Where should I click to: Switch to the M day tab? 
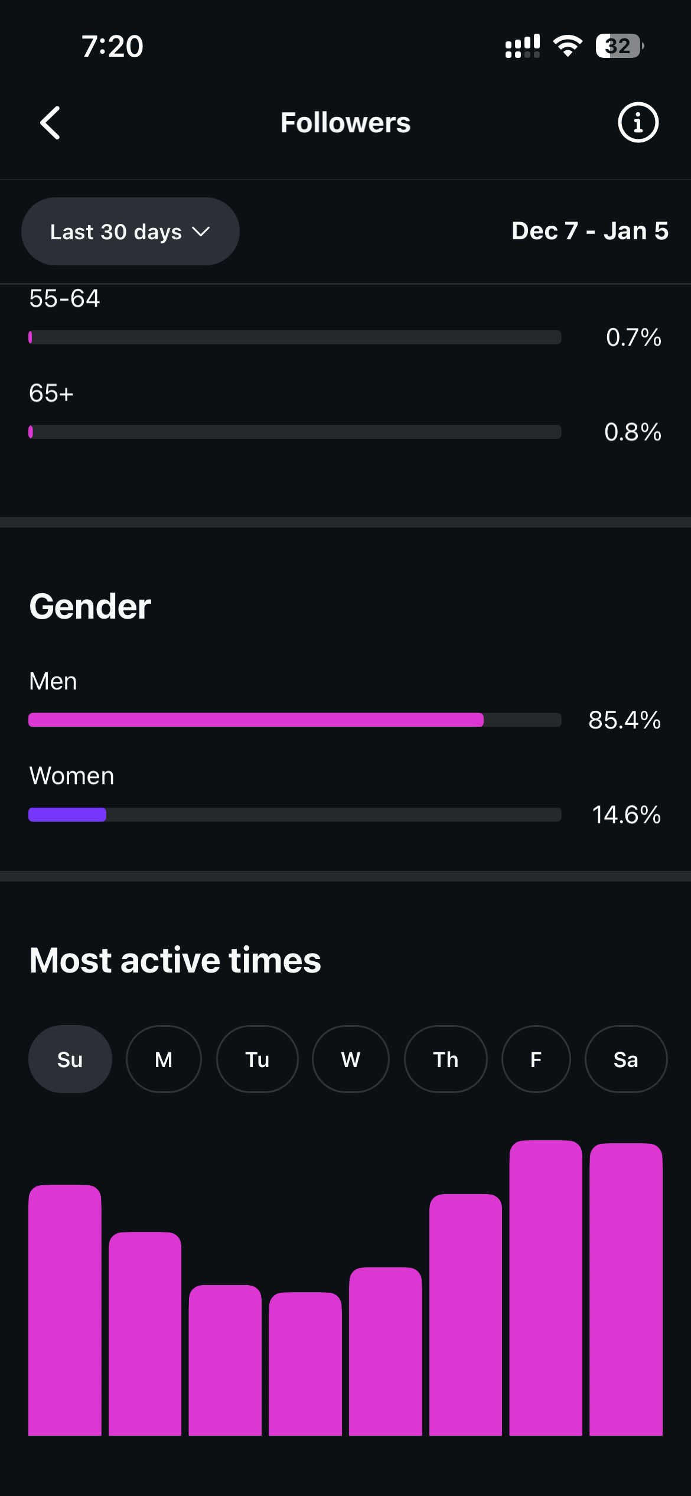tap(164, 1059)
